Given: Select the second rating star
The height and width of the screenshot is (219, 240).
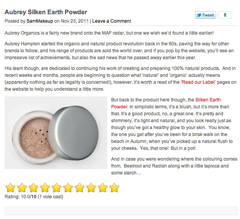Looking at the screenshot, I should click(22, 187).
